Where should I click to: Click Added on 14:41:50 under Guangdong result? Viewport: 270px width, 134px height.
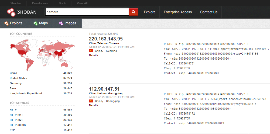pyautogui.click(x=112, y=97)
